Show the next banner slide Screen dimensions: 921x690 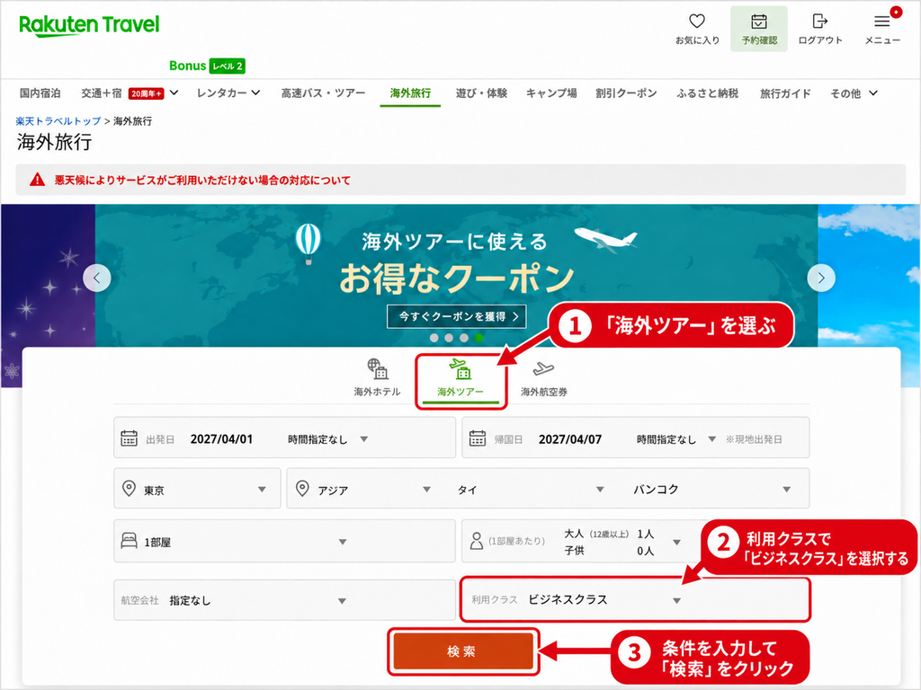coord(821,279)
